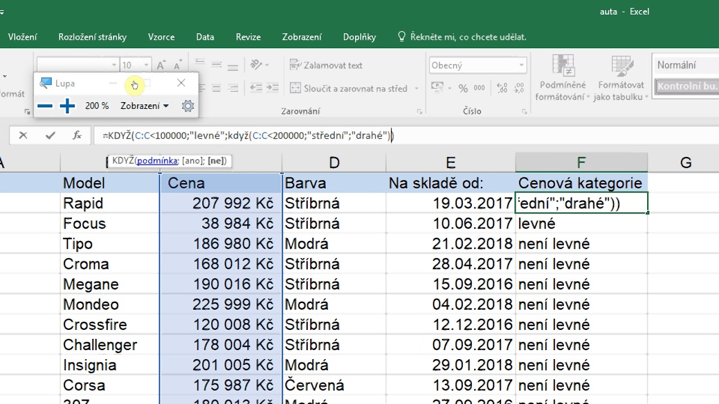The height and width of the screenshot is (404, 719).
Task: Open the Doplňky tab
Action: click(359, 37)
